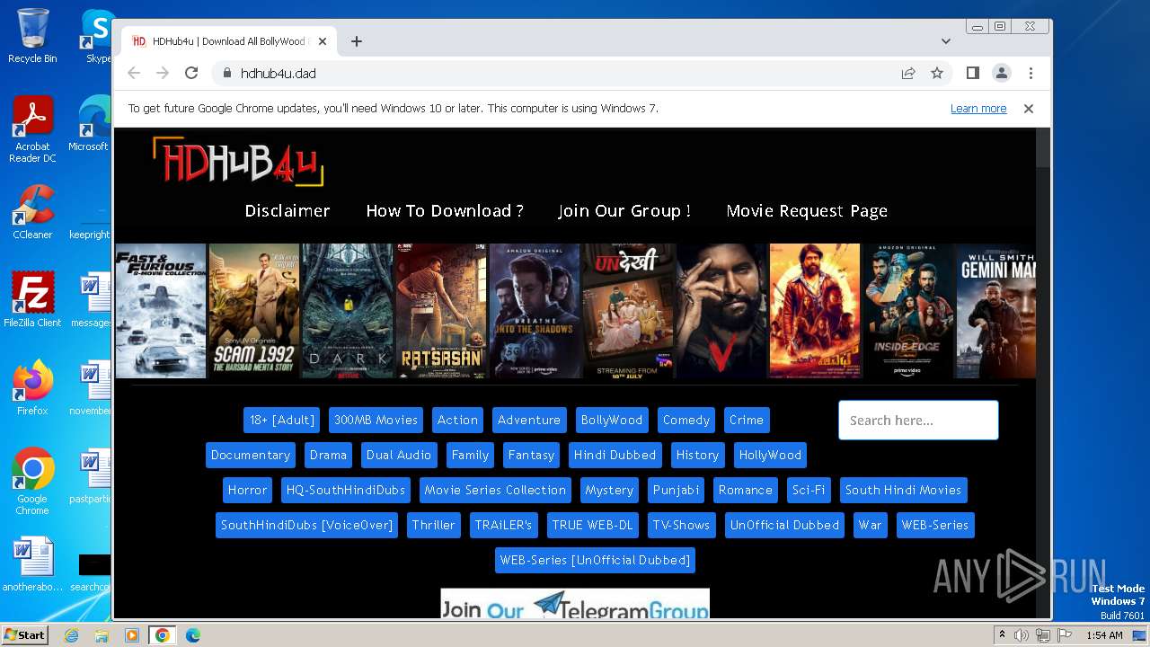The image size is (1150, 647).
Task: Open Chrome three-dot menu
Action: [1031, 73]
